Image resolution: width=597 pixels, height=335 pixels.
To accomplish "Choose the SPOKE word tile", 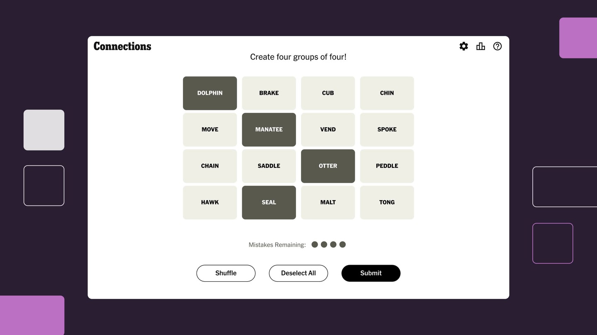I will point(386,129).
